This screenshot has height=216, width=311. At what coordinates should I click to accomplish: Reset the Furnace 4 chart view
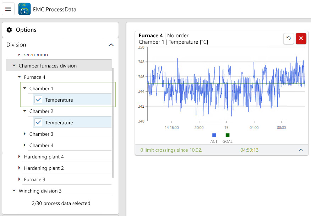click(x=289, y=38)
